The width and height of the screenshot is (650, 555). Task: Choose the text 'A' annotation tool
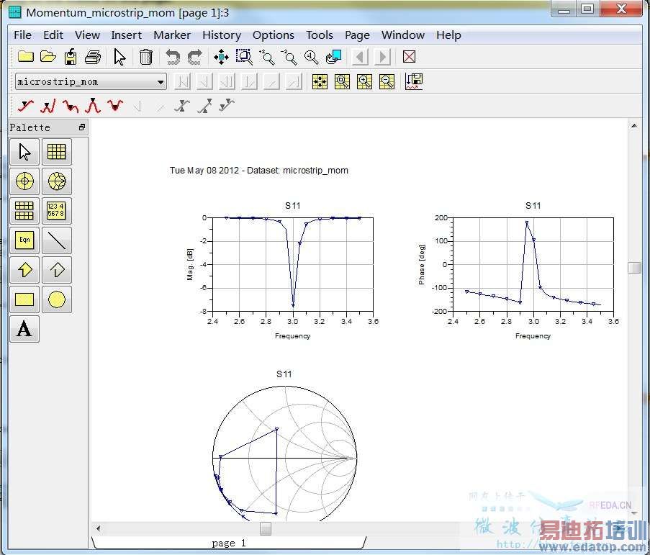pyautogui.click(x=24, y=329)
